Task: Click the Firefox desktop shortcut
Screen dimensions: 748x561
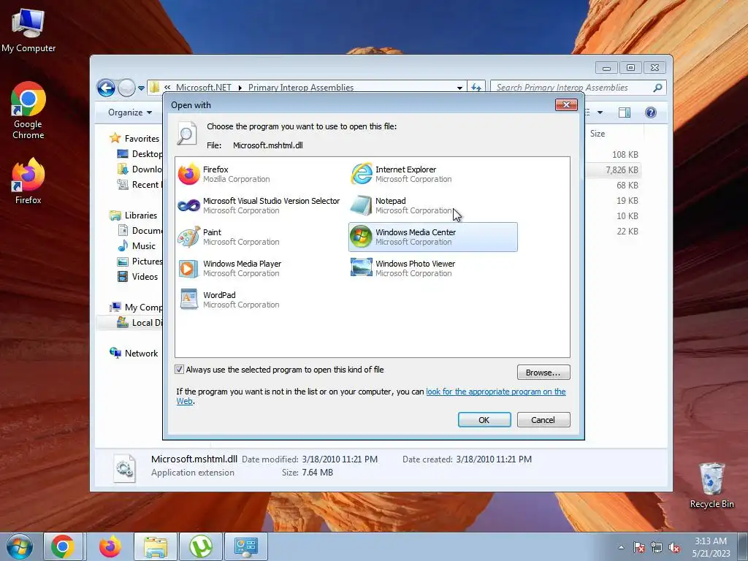Action: pos(28,181)
